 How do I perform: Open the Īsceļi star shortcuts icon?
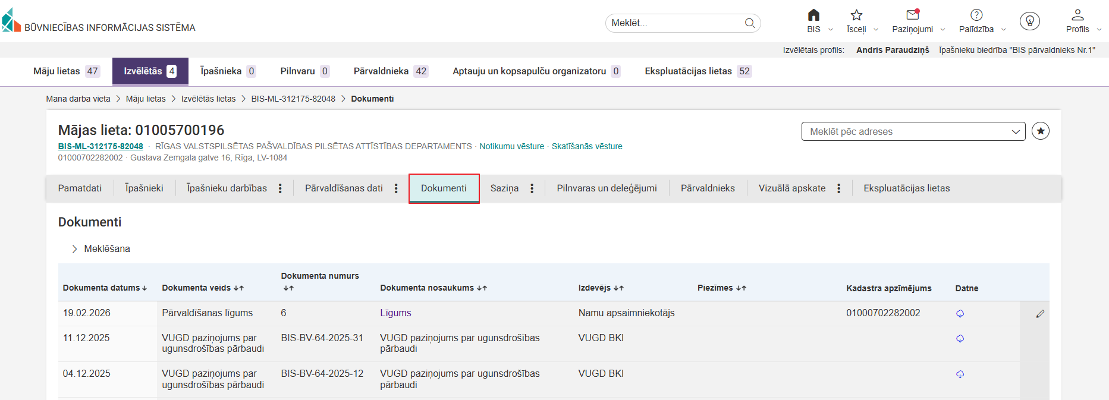pos(856,15)
